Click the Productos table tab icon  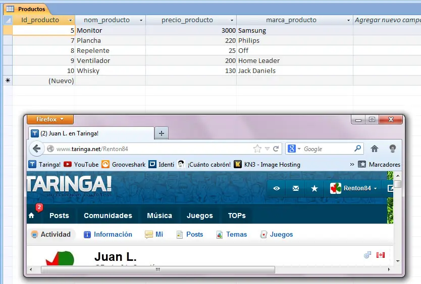point(10,9)
